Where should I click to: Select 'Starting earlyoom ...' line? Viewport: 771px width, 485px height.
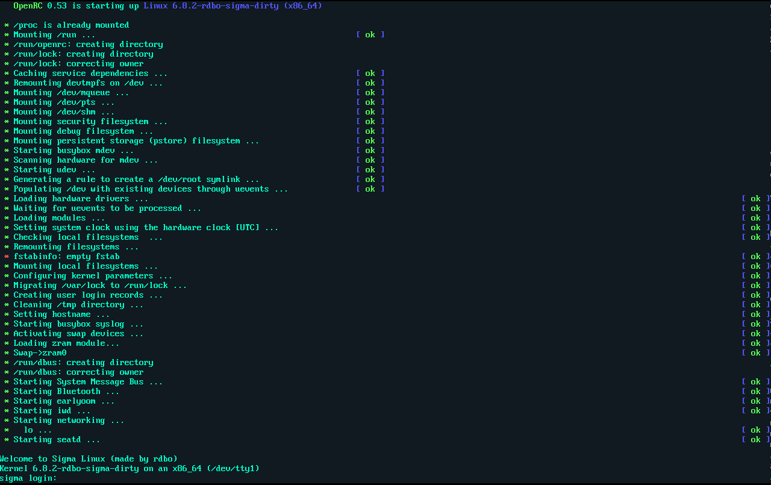[x=64, y=401]
